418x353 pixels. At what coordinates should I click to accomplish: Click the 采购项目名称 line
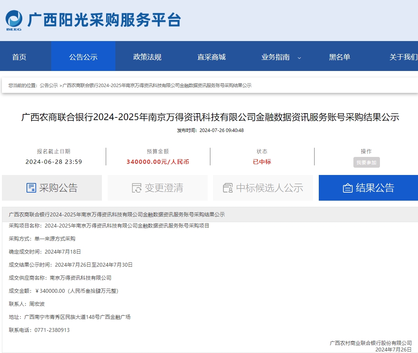[109, 226]
